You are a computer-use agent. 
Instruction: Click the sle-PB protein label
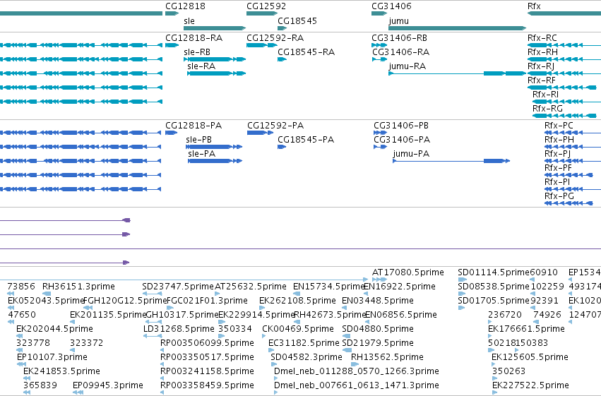click(x=198, y=140)
